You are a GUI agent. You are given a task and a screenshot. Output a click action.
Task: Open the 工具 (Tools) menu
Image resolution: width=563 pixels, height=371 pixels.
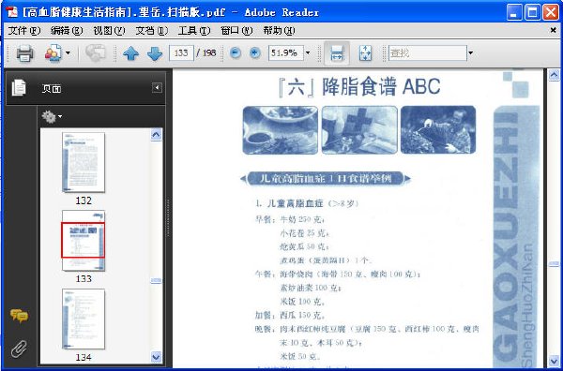[194, 31]
